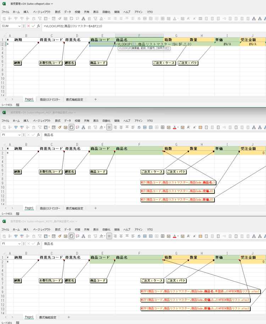Click the delete comment icon in bottom window
The image size is (266, 324).
[77, 236]
